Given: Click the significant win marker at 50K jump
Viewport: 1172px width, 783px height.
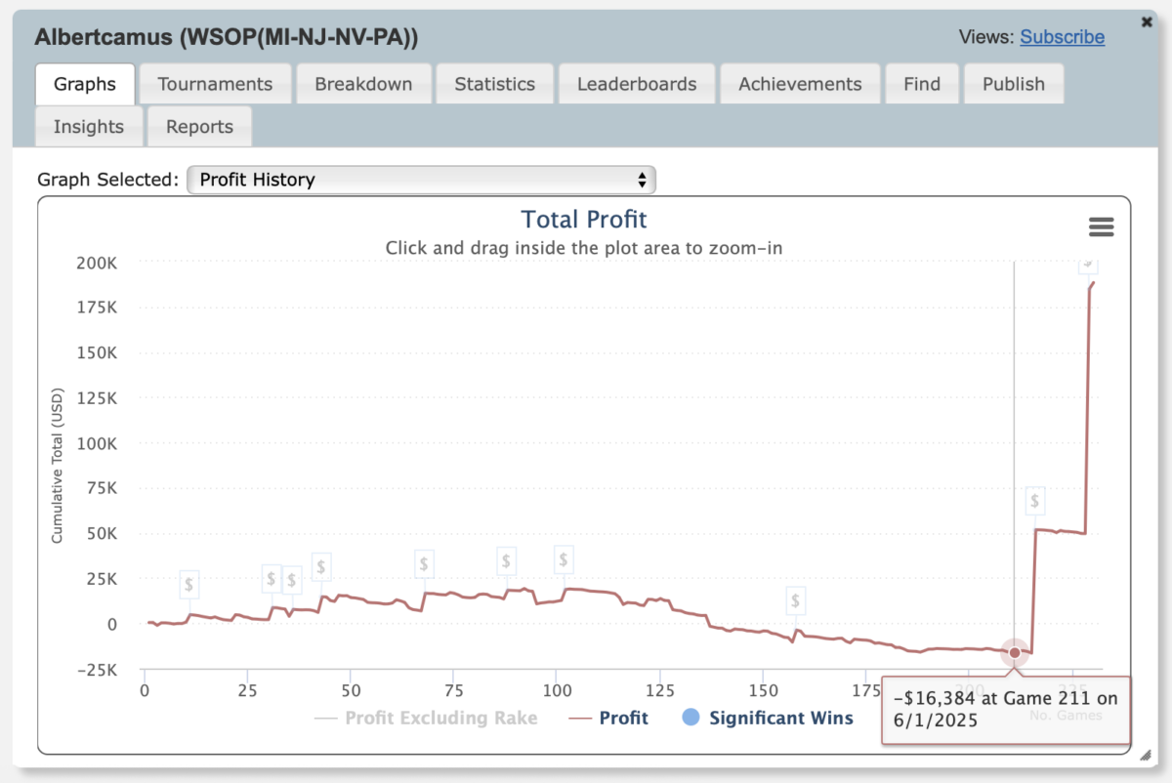Looking at the screenshot, I should (x=1035, y=502).
